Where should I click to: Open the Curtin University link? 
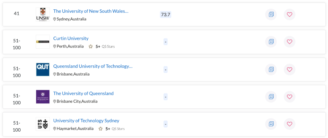point(71,38)
